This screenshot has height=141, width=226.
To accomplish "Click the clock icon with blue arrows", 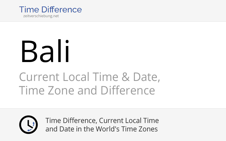I will point(29,125).
